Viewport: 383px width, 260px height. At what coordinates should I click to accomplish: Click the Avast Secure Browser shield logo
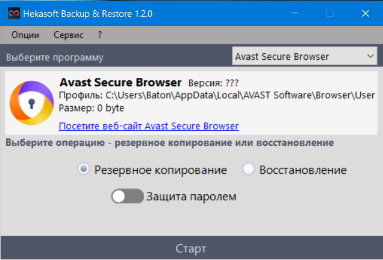pos(31,103)
